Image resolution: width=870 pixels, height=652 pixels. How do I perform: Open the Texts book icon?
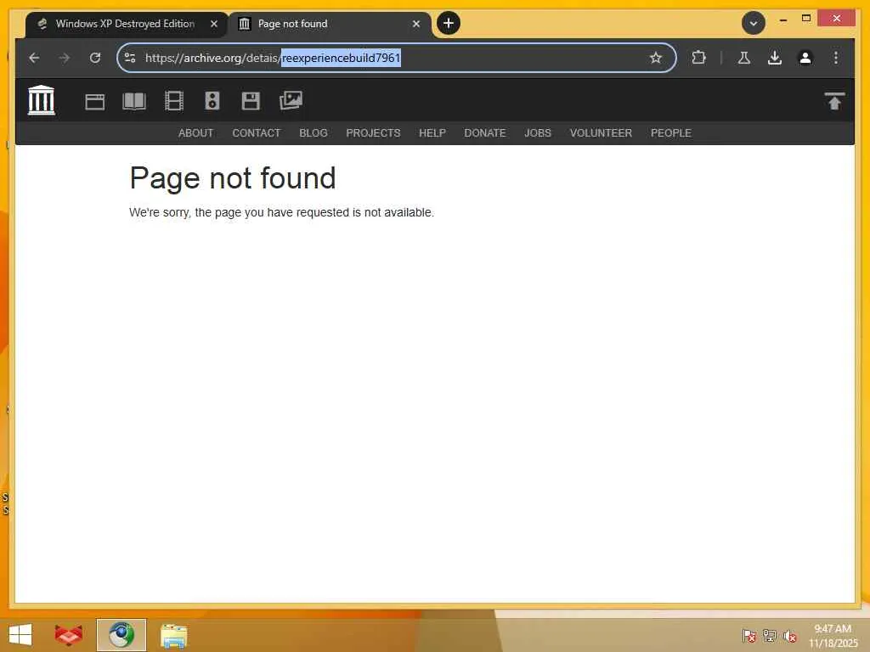point(133,101)
